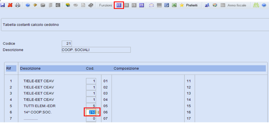The width and height of the screenshot is (269, 123).
Task: Click the Codice field showing 21
Action: (67, 44)
